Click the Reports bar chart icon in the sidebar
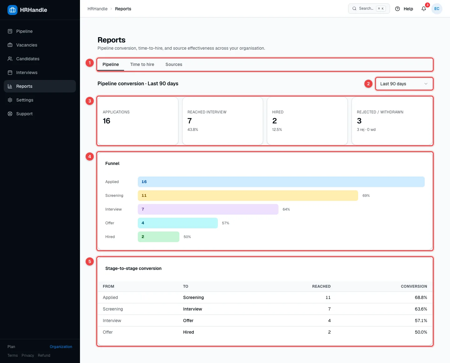450x363 pixels. coord(10,86)
